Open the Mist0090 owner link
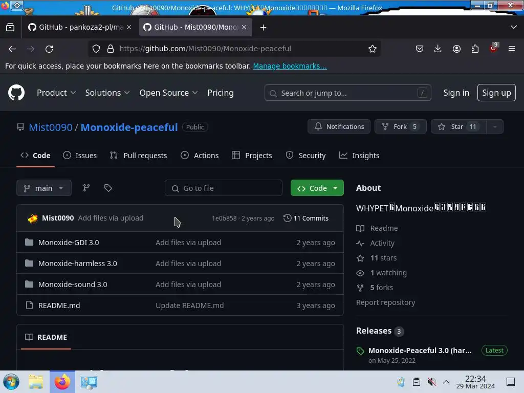This screenshot has height=393, width=524. [x=51, y=127]
